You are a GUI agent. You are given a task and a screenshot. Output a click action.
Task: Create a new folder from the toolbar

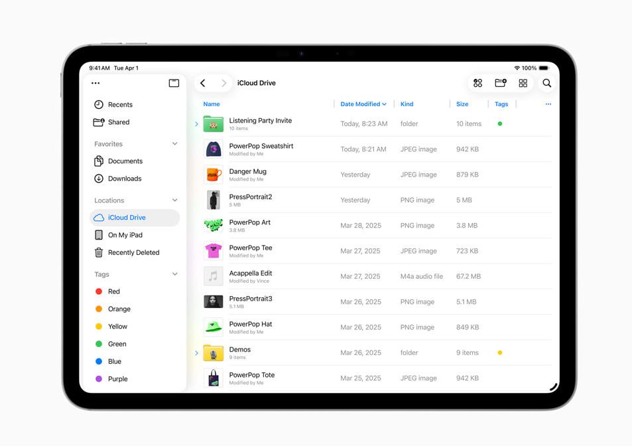click(x=501, y=83)
